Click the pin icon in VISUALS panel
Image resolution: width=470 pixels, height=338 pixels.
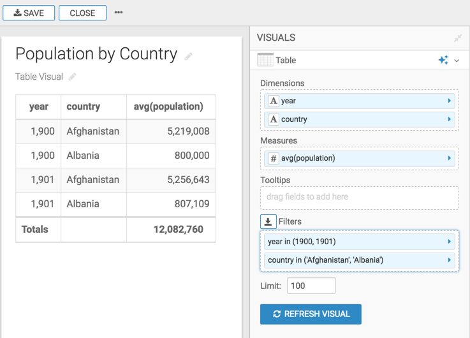[457, 38]
